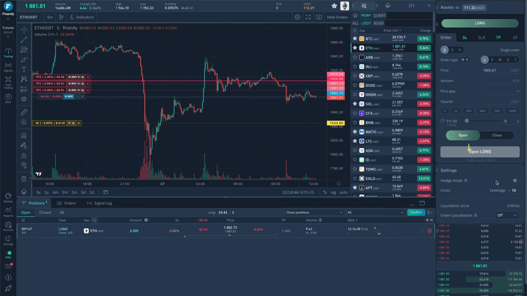The image size is (527, 296).
Task: Toggle log scale on chart
Action: click(x=333, y=192)
